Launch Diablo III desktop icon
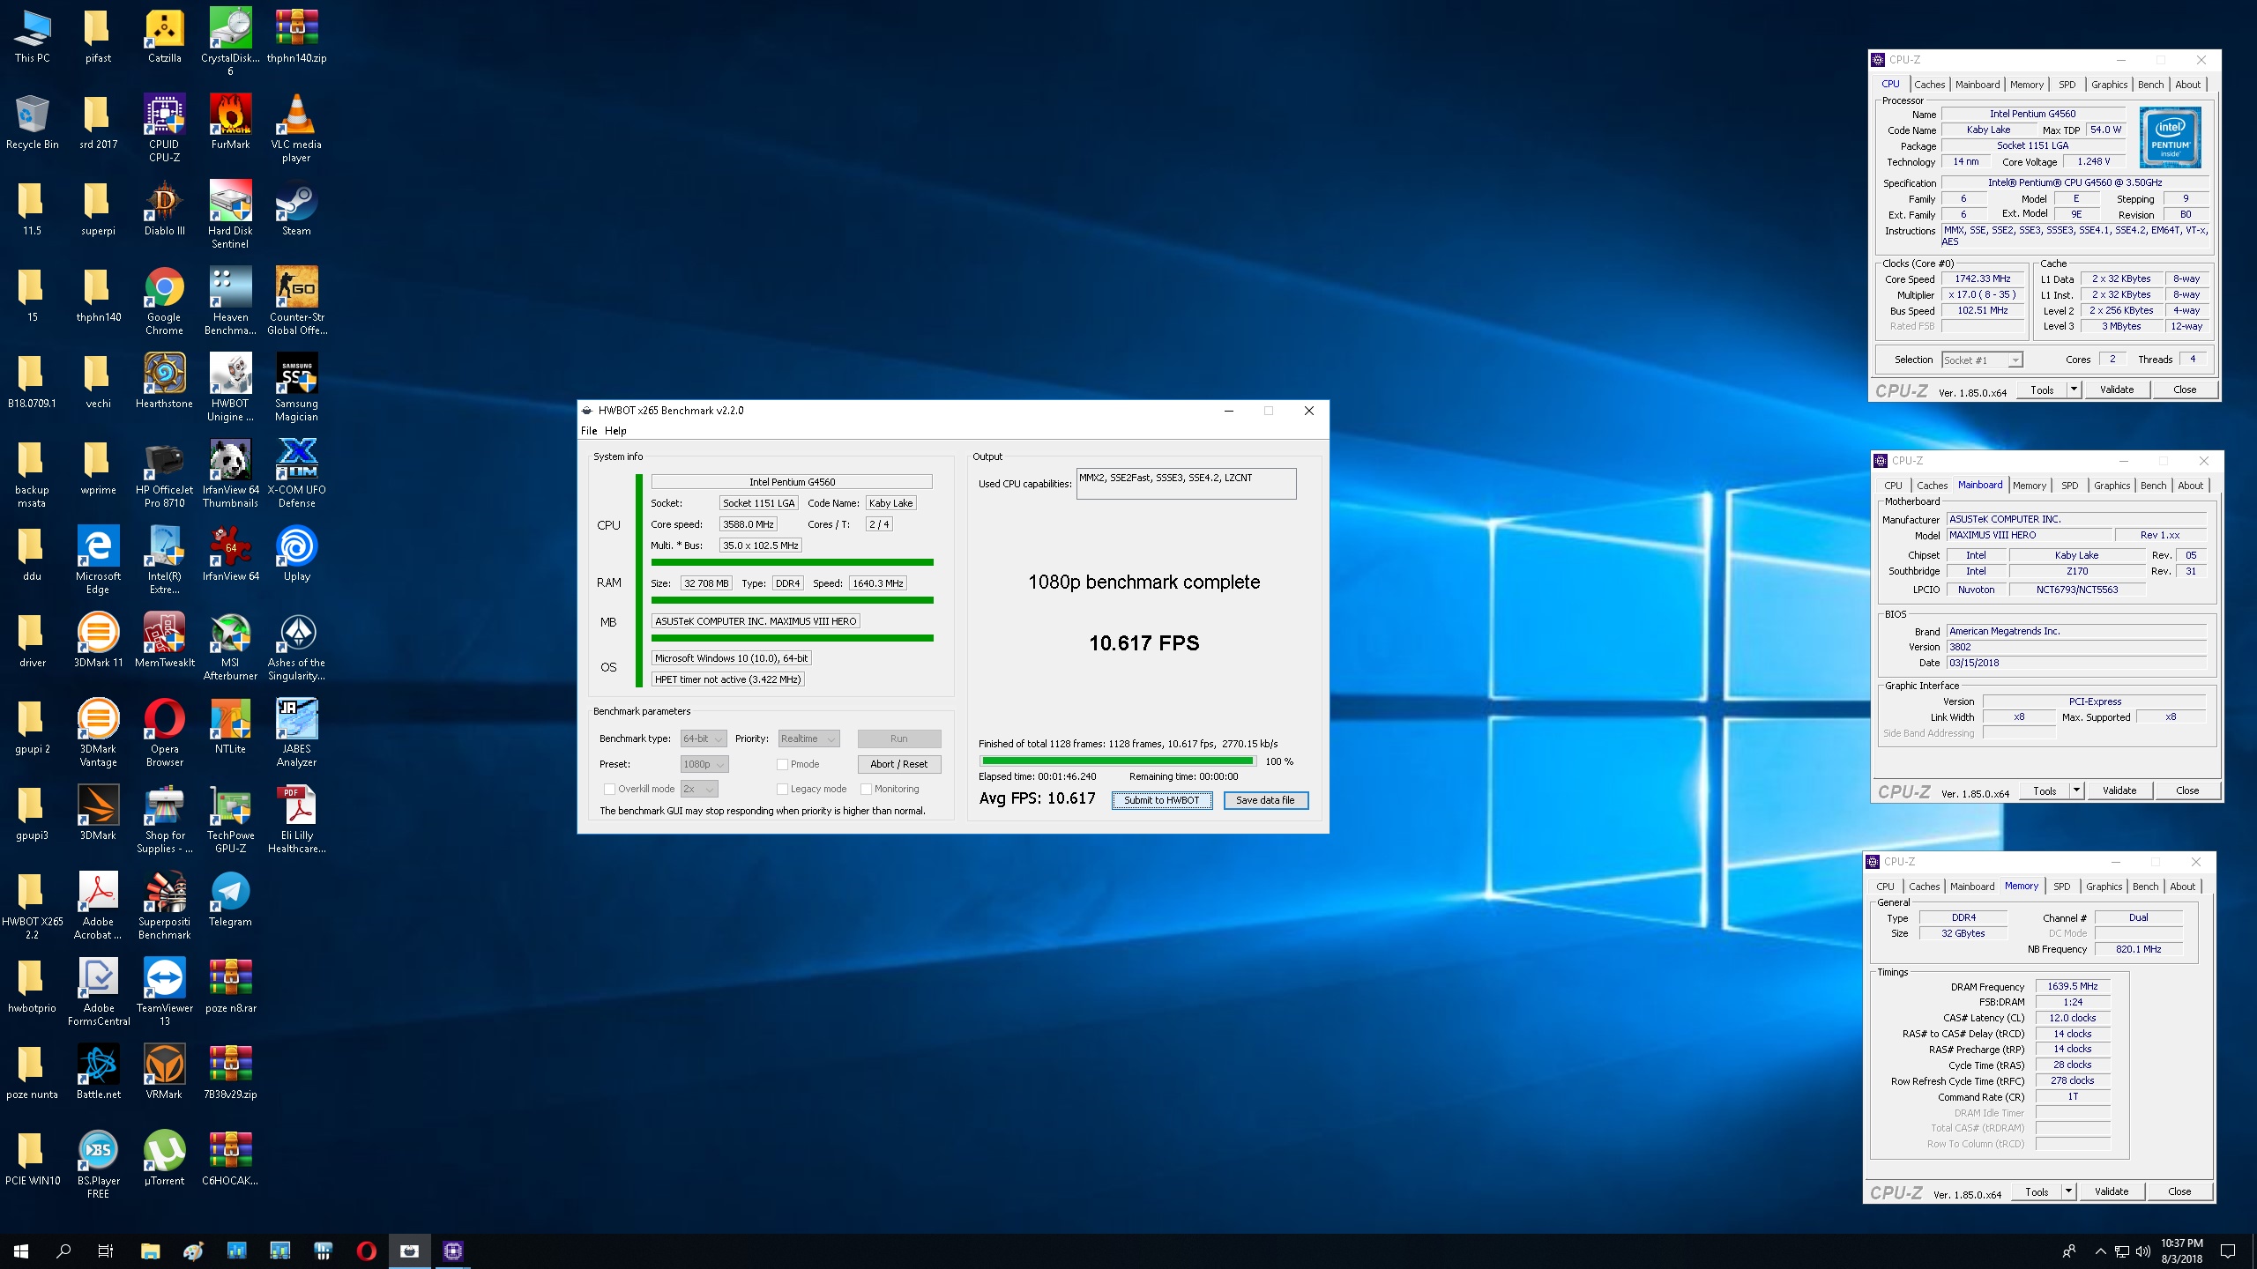Screen dimensions: 2257x1269 coord(164,209)
